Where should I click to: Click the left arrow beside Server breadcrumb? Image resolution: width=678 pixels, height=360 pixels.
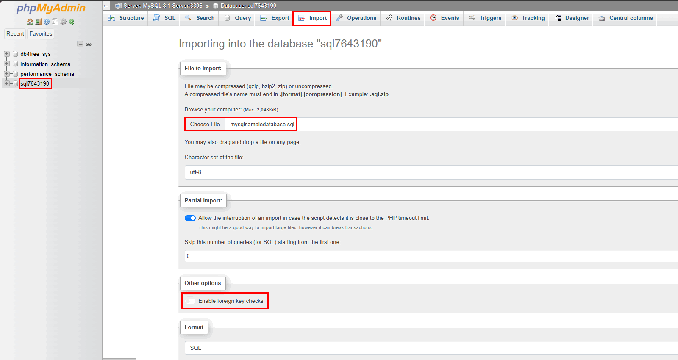pyautogui.click(x=106, y=6)
